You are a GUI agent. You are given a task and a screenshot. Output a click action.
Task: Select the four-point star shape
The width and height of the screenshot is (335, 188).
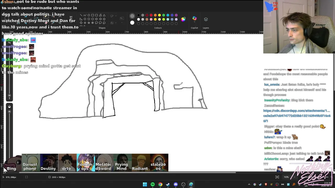(85, 23)
